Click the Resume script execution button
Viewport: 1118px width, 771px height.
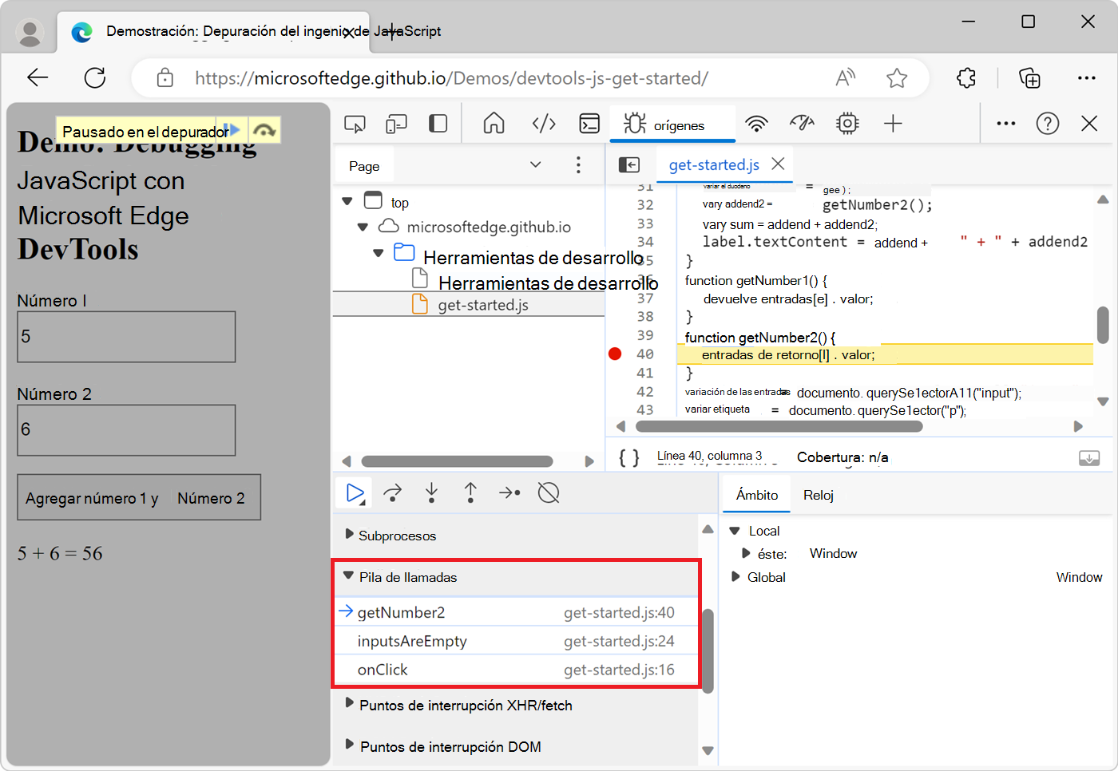[x=355, y=493]
